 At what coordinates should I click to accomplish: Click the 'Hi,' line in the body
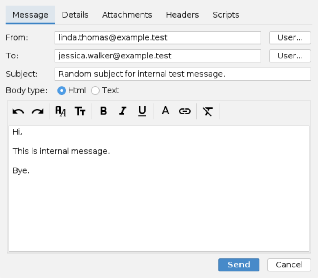coord(17,132)
